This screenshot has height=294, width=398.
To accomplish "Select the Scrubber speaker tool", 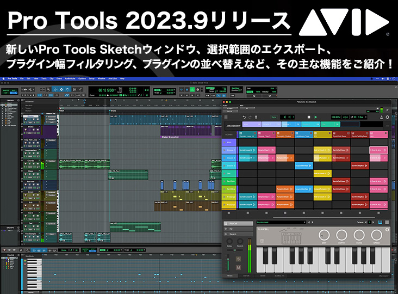I will click(x=74, y=89).
